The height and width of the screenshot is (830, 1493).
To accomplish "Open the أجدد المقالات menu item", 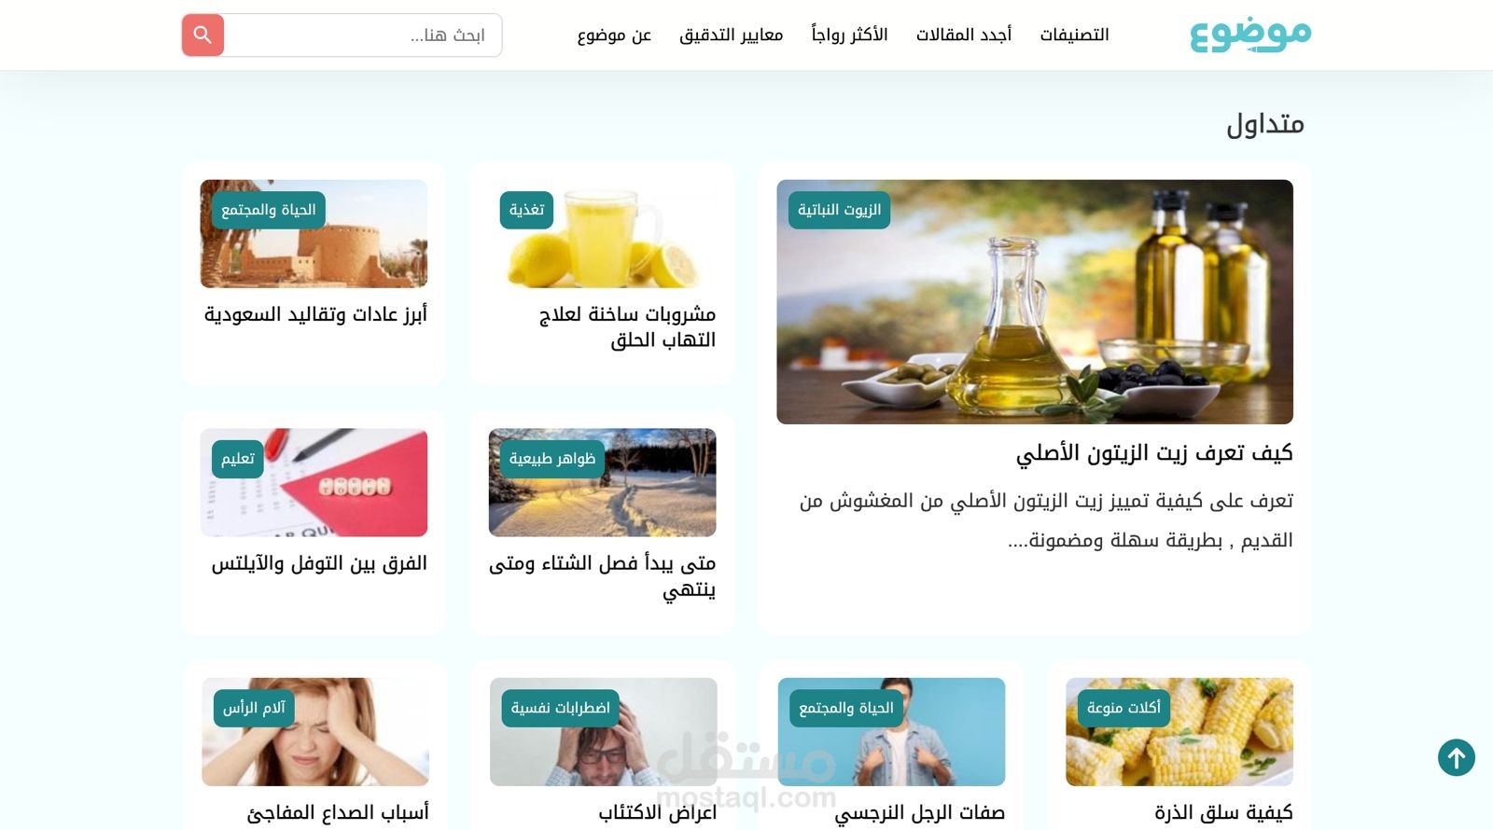I will 964,35.
